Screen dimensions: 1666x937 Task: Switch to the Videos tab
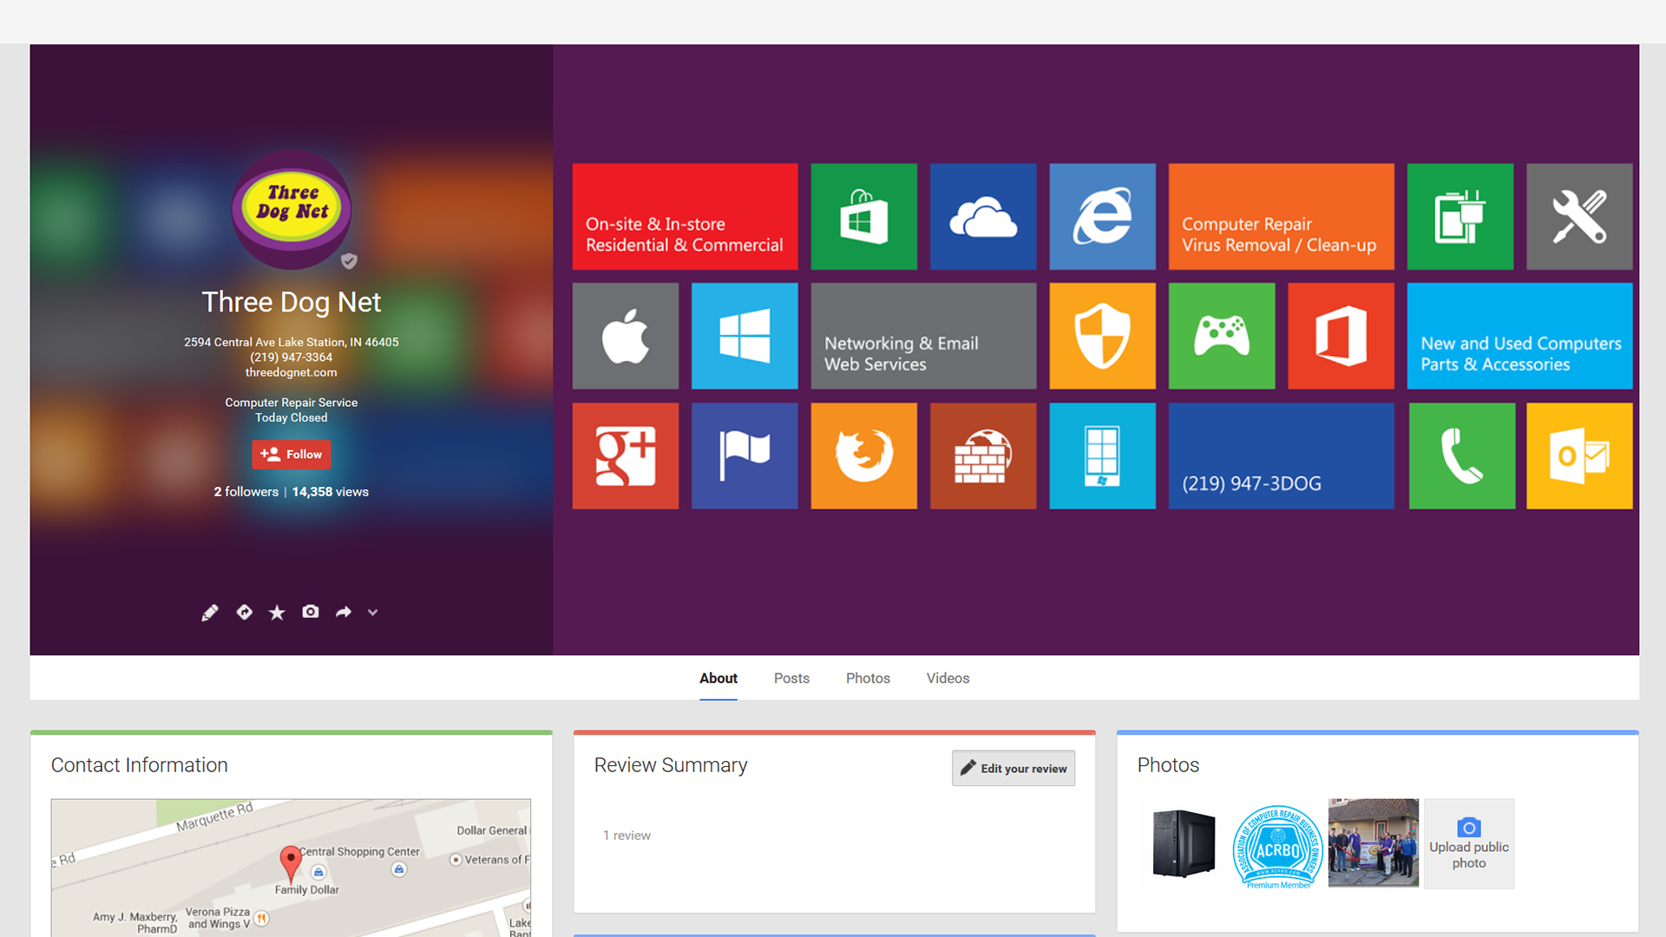pos(948,678)
